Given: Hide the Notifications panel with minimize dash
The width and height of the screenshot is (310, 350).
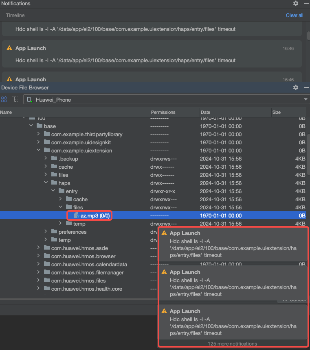Looking at the screenshot, I should coord(306,3).
